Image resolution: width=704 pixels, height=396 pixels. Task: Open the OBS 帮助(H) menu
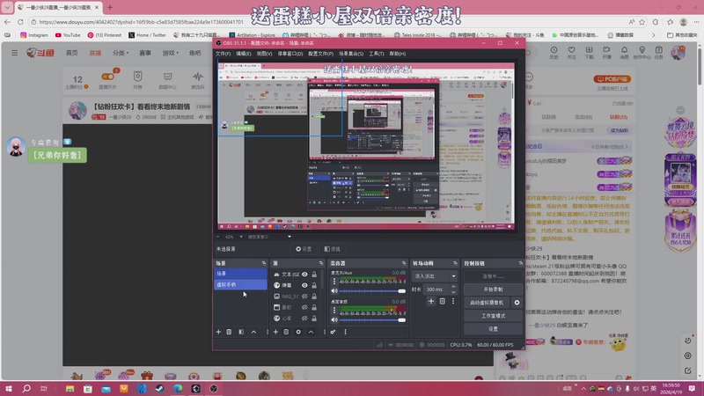[x=398, y=54]
